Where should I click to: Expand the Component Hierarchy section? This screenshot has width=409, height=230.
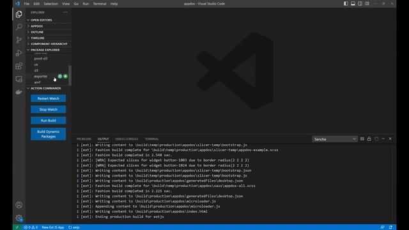tap(49, 44)
